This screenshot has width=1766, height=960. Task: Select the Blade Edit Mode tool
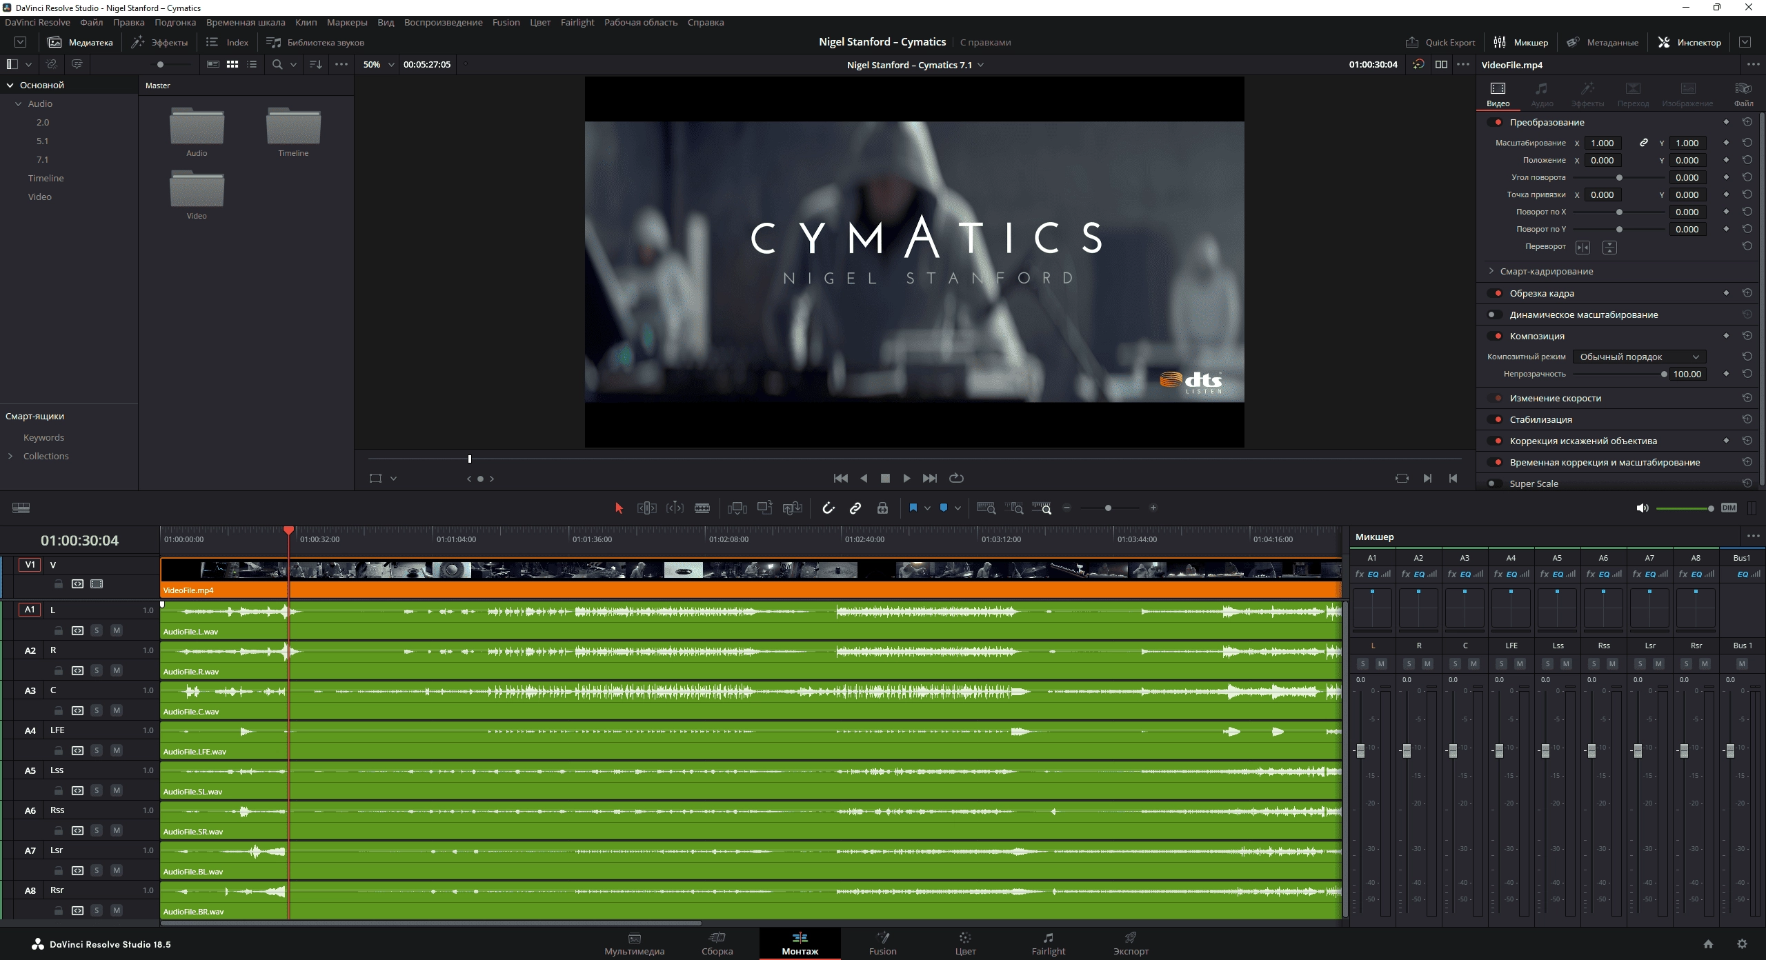(702, 508)
